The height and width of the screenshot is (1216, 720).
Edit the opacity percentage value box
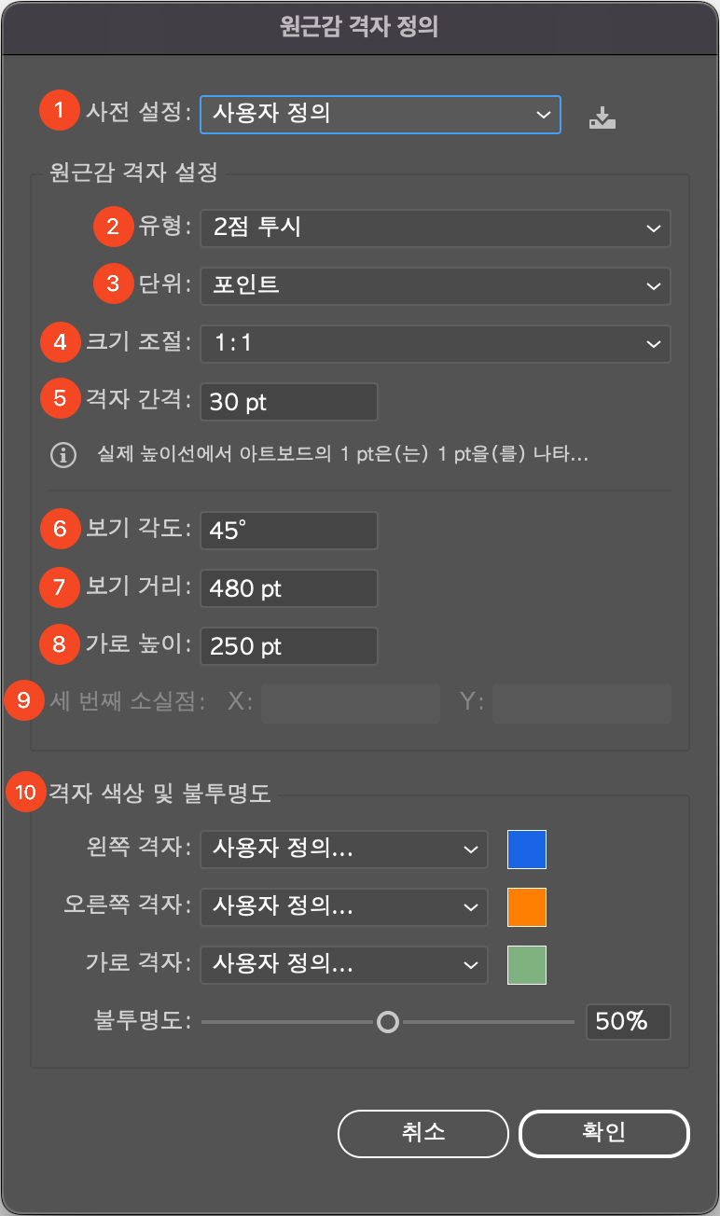tap(628, 1022)
